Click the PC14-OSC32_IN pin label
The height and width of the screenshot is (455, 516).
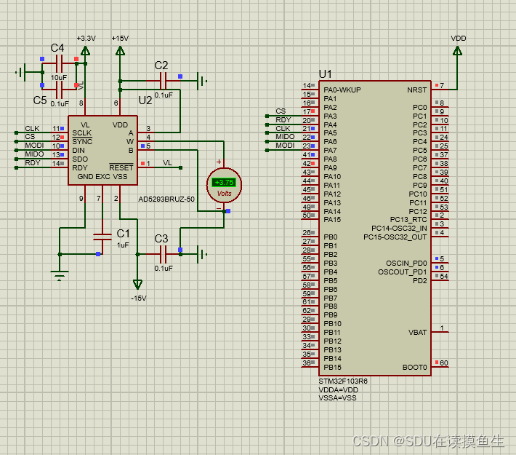399,228
